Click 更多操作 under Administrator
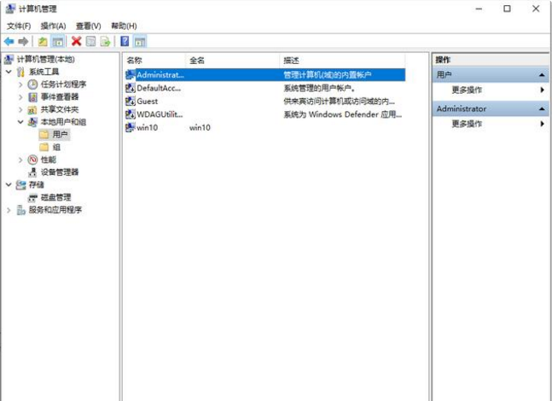Image resolution: width=552 pixels, height=401 pixels. (467, 124)
